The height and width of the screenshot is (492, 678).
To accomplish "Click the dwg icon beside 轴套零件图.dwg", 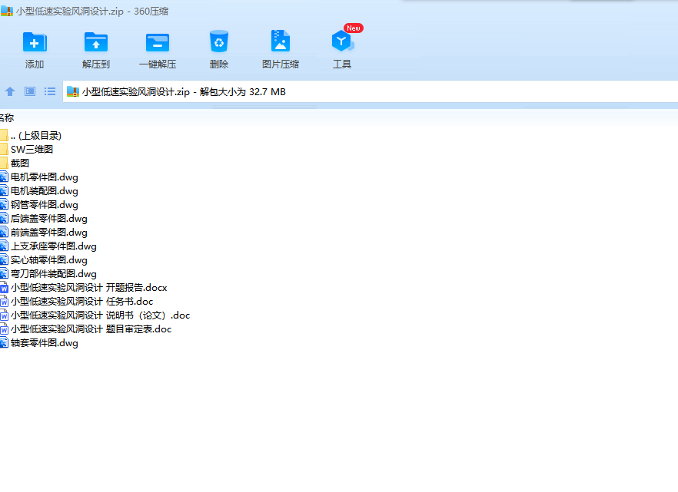I will [4, 342].
